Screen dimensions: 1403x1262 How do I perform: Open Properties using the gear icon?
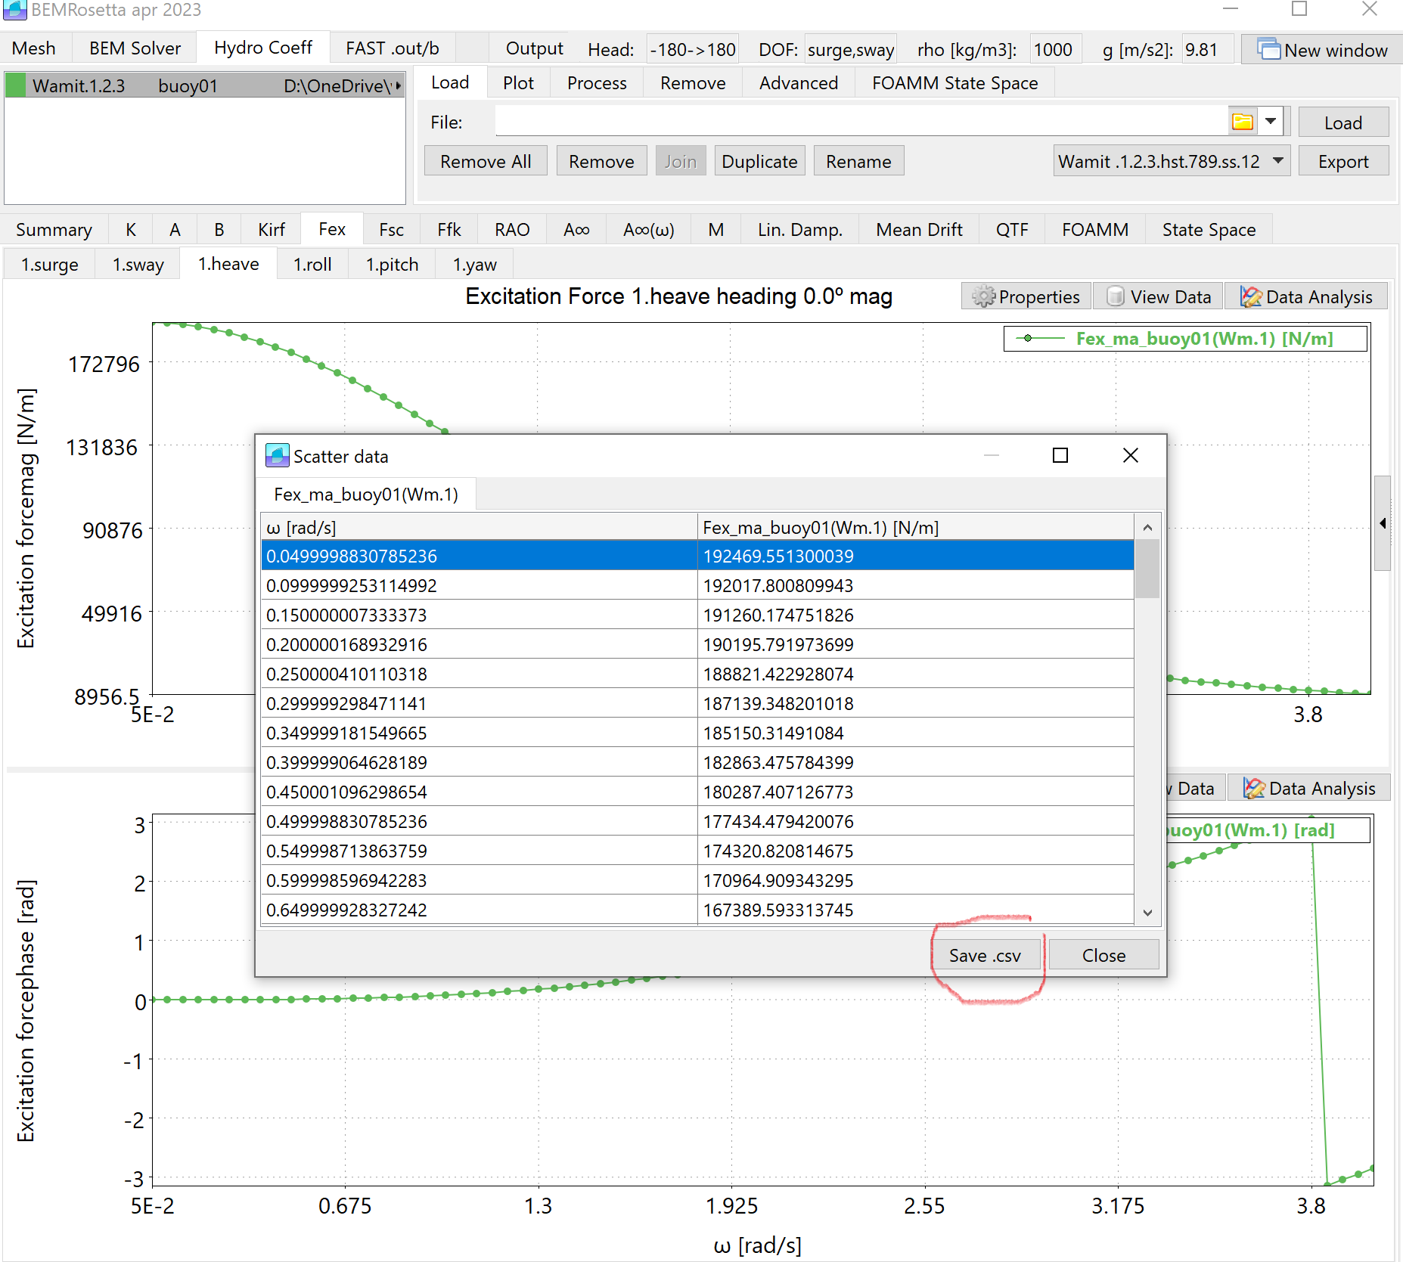[984, 296]
